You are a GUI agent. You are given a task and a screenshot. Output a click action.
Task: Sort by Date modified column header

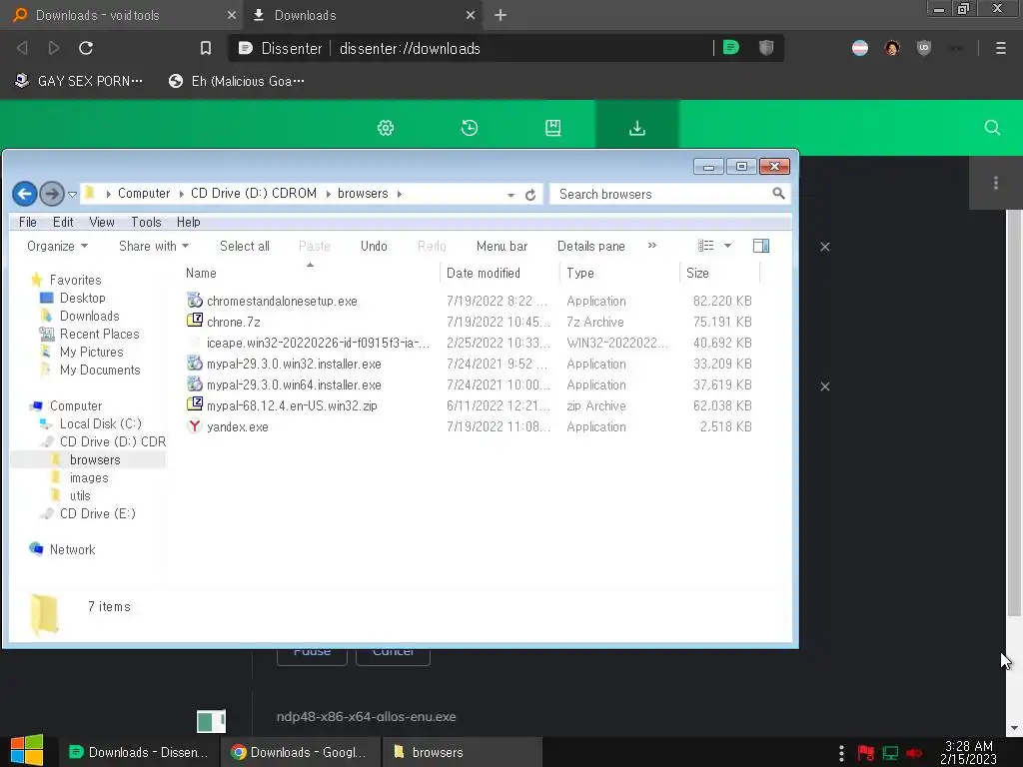[500, 273]
